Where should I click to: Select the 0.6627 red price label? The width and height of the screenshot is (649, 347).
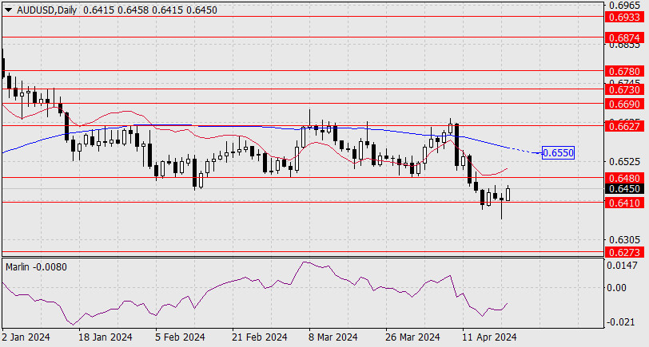click(625, 126)
